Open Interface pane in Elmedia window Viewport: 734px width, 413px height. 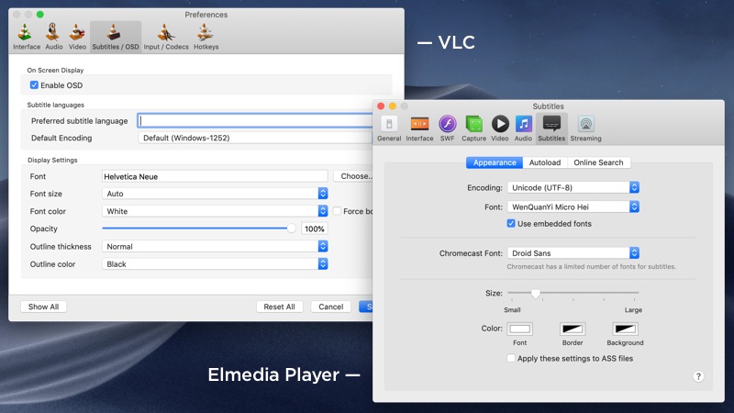coord(419,128)
